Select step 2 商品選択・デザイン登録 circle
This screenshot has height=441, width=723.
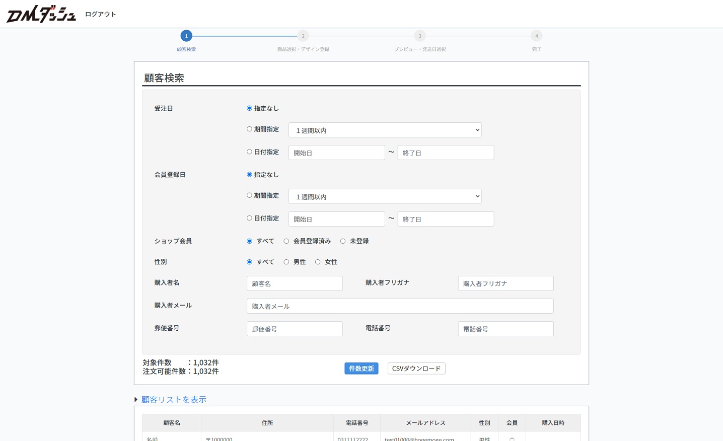coord(303,36)
